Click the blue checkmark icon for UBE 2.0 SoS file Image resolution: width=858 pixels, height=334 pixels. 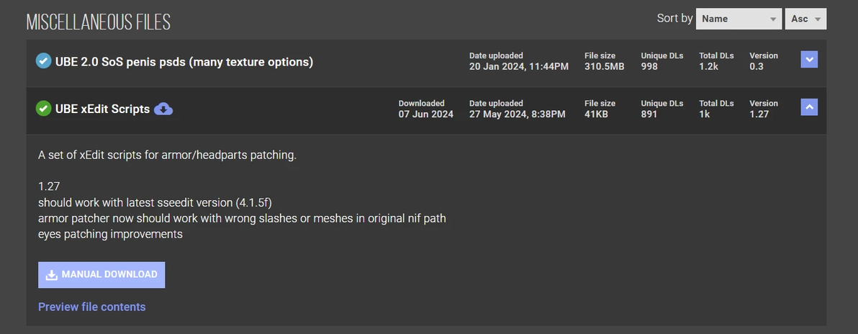click(43, 61)
